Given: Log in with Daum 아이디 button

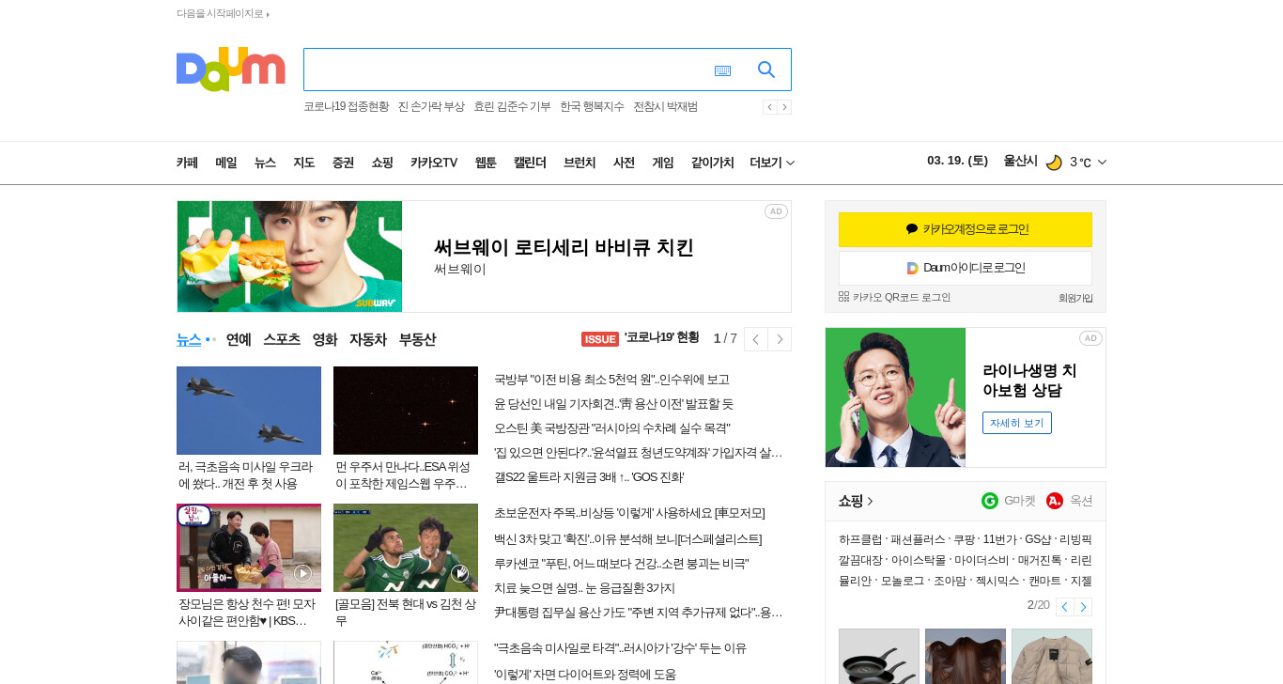Looking at the screenshot, I should pos(966,268).
